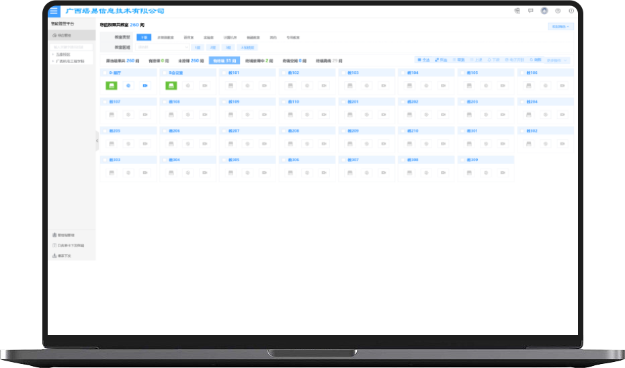Click the user avatar in top bar
This screenshot has height=368, width=625.
click(x=544, y=11)
